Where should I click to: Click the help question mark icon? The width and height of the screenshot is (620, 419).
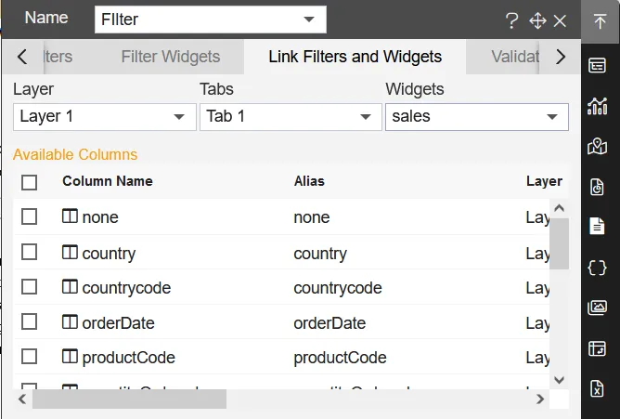tap(511, 20)
